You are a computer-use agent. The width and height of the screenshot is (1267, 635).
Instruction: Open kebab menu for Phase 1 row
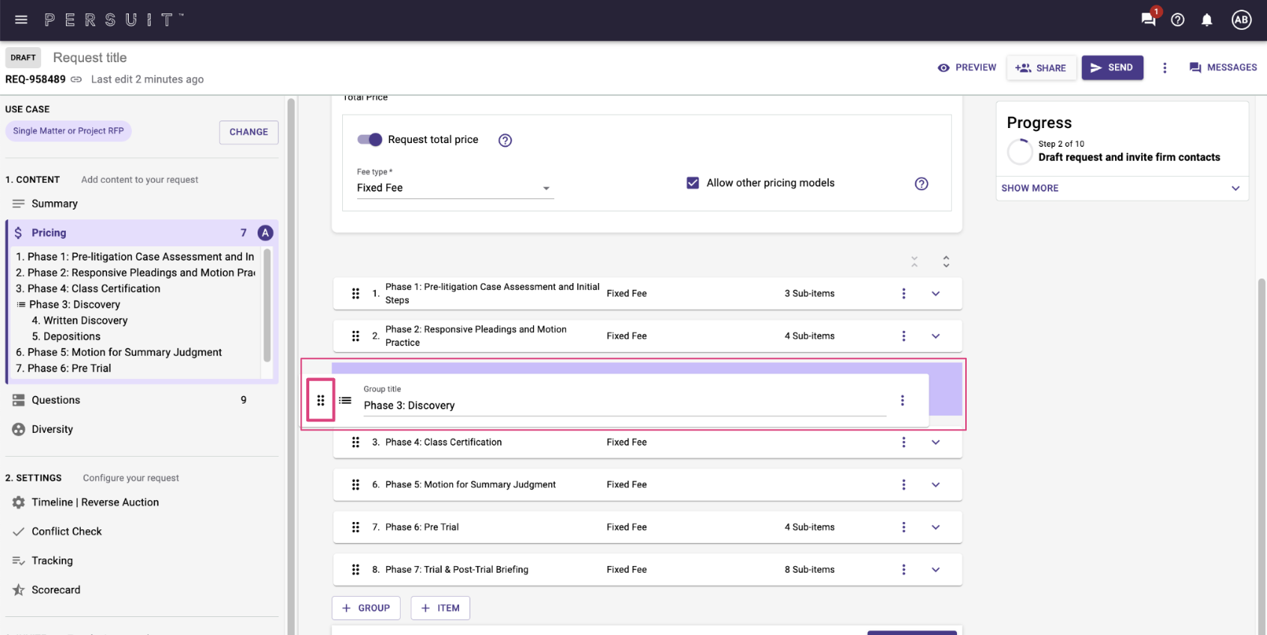point(904,294)
